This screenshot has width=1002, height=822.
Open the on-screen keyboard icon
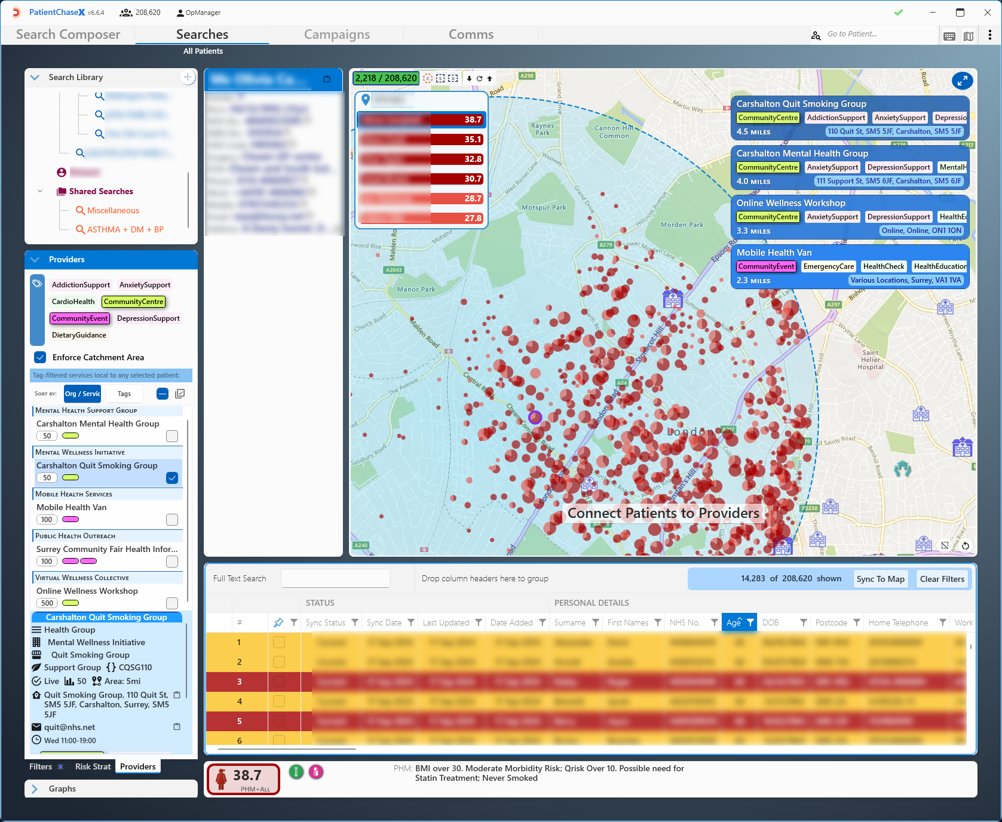949,36
